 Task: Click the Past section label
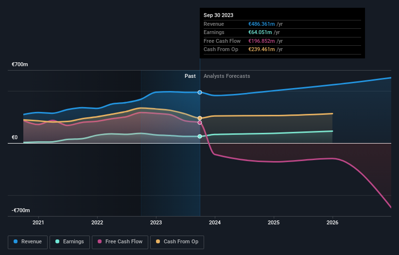pyautogui.click(x=190, y=76)
